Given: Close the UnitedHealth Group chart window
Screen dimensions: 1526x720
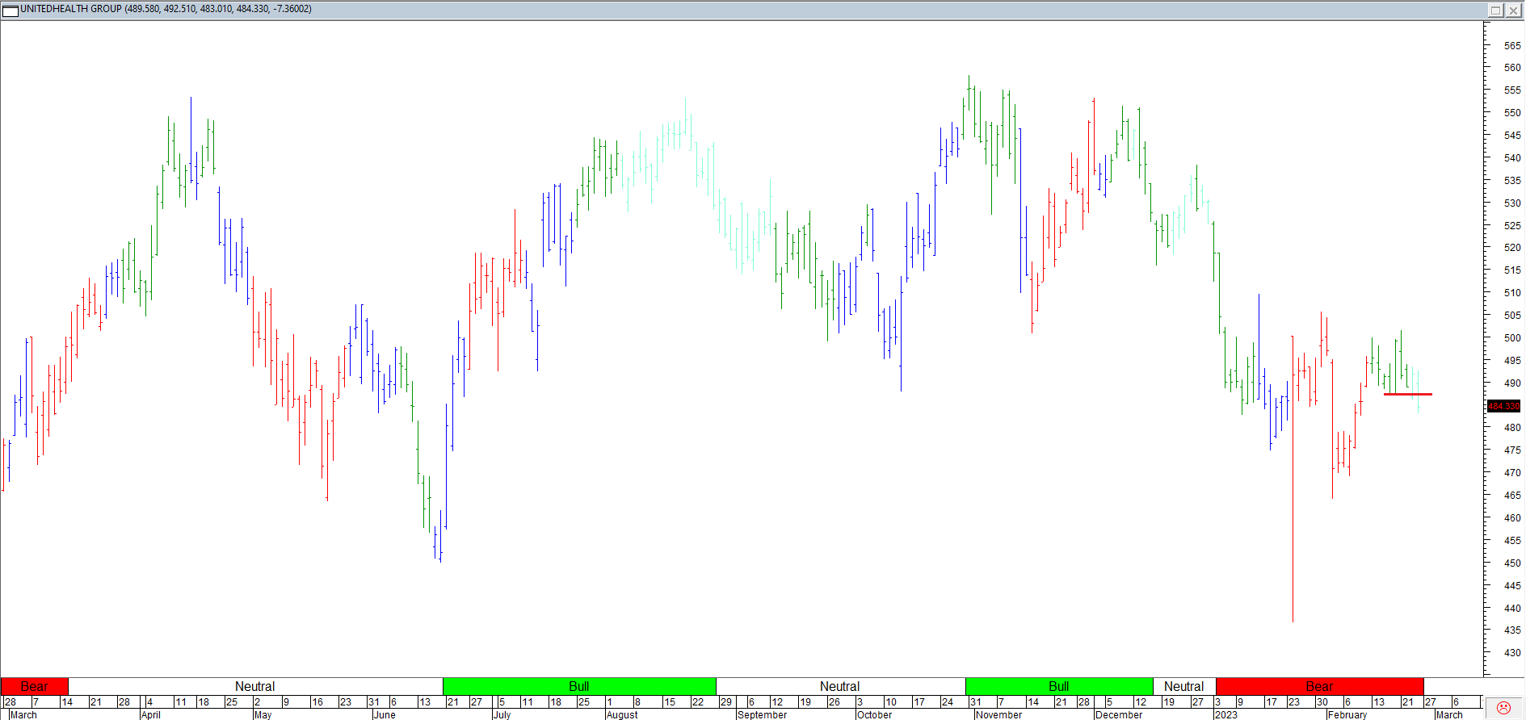Looking at the screenshot, I should pyautogui.click(x=1513, y=10).
